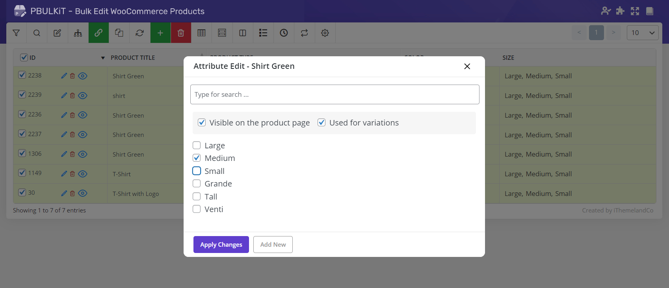This screenshot has width=669, height=288.
Task: Click the Type for search input field
Action: 334,94
